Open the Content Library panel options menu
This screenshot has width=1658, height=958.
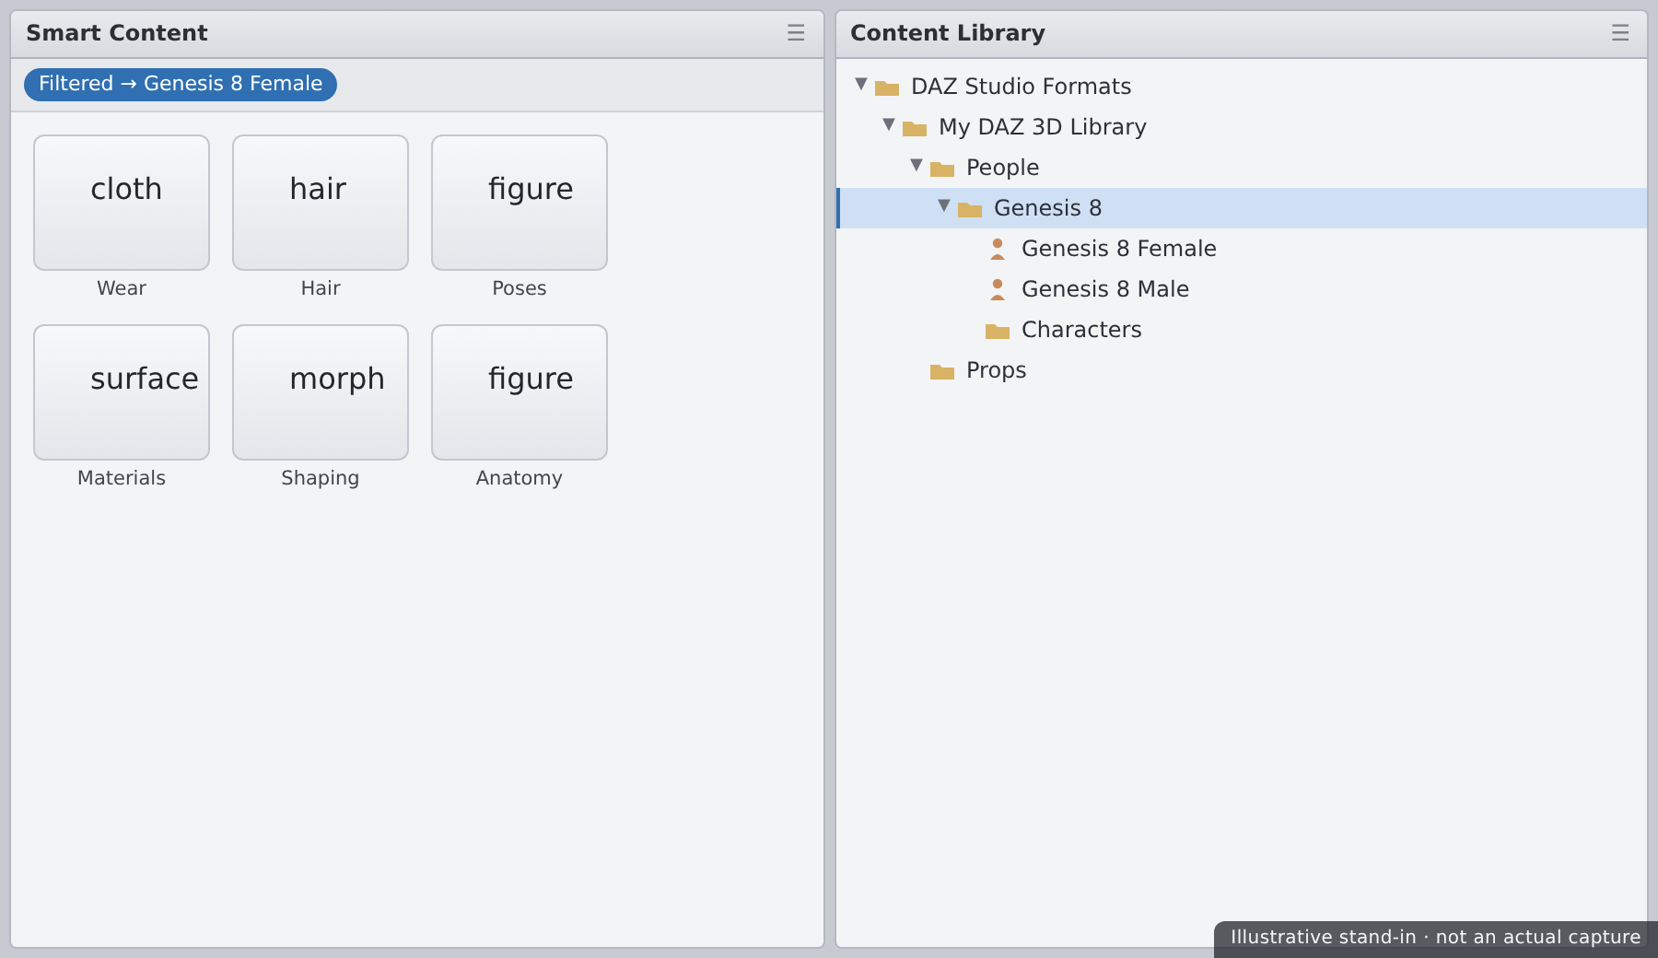click(x=1620, y=33)
